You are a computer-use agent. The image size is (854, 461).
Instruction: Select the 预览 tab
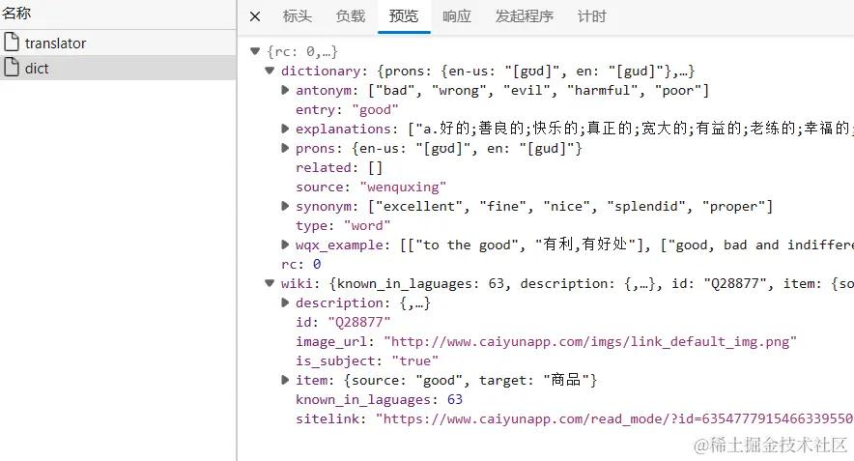(404, 16)
